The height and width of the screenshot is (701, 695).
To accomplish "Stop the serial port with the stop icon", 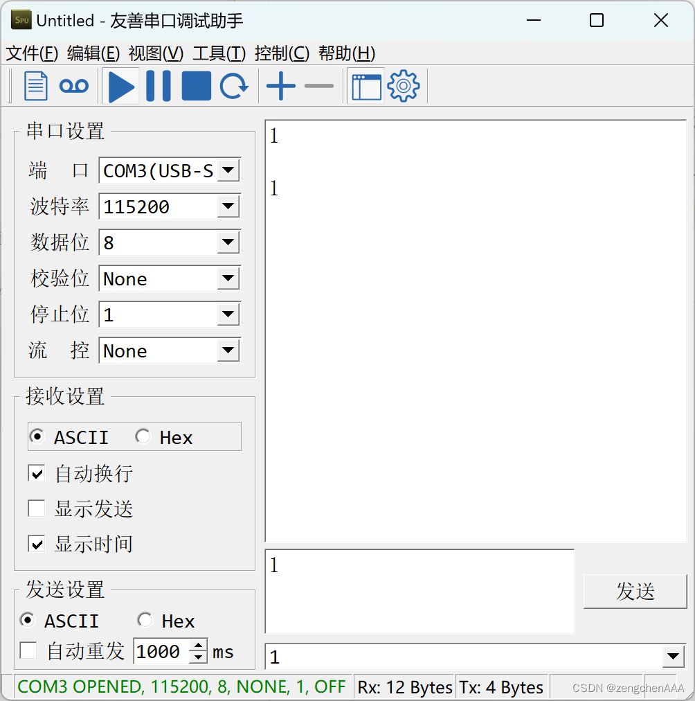I will pyautogui.click(x=196, y=85).
